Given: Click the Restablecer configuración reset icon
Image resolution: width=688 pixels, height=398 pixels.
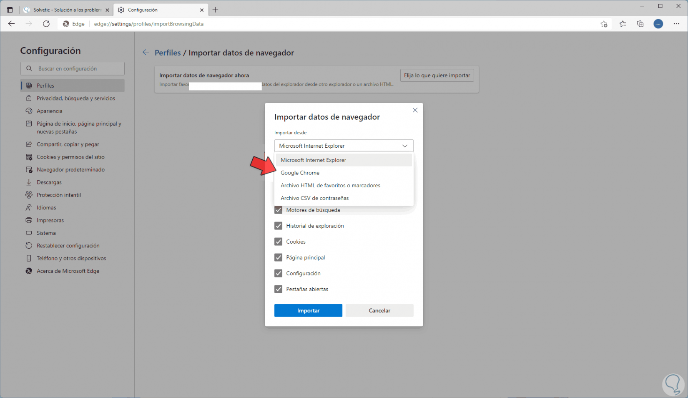Looking at the screenshot, I should [29, 246].
